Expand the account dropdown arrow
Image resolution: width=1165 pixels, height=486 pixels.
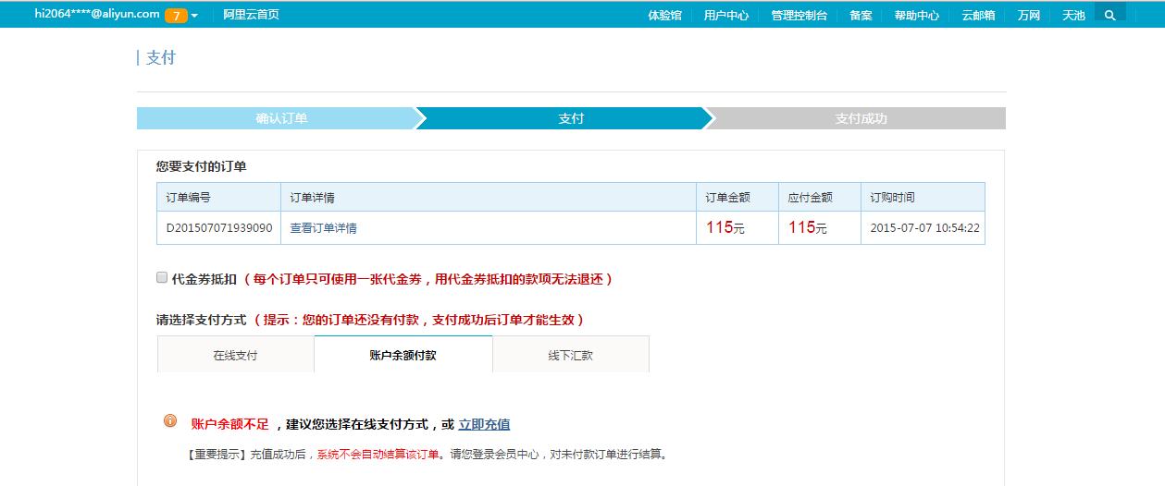coord(194,16)
